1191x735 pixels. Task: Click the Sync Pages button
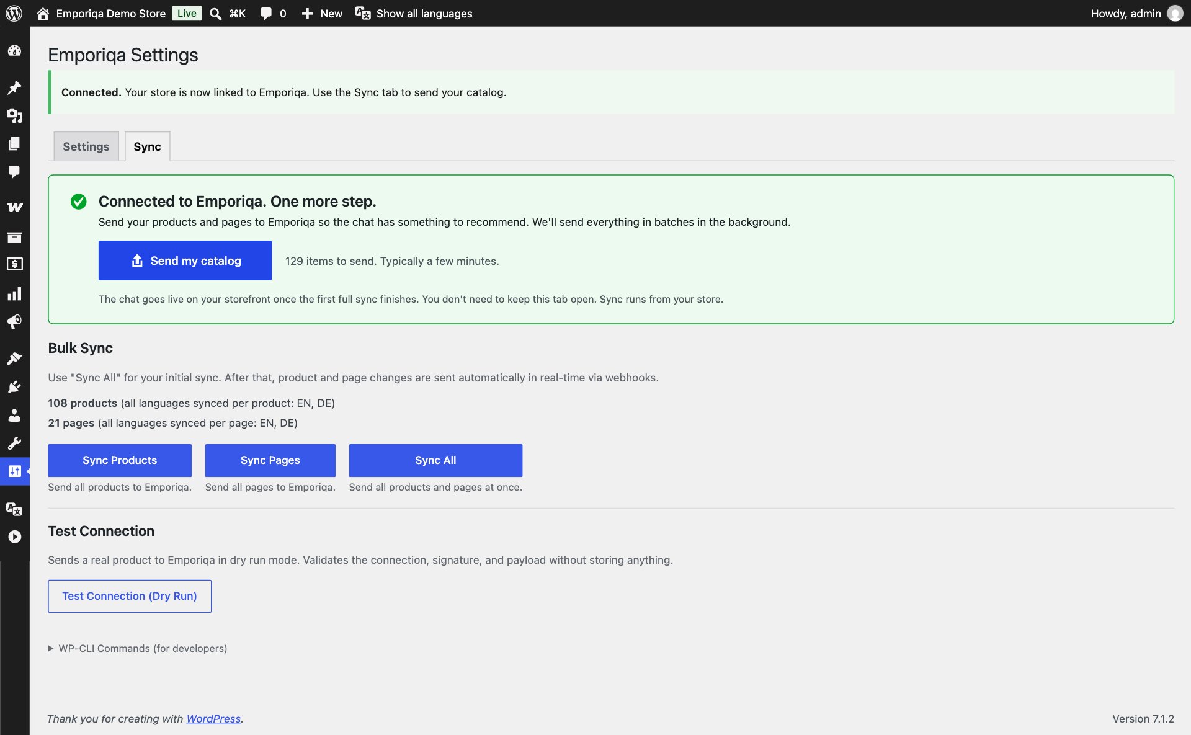[x=270, y=460]
